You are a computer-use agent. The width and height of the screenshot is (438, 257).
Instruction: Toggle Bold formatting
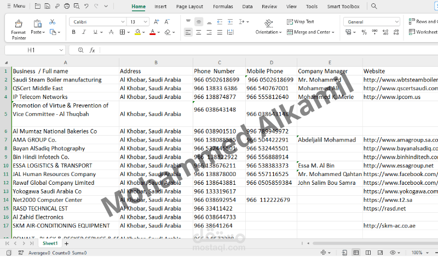coord(73,32)
